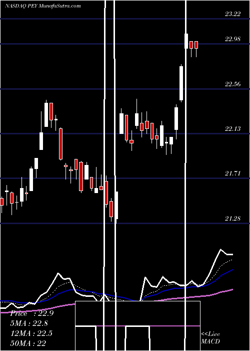
Task: Click the 22.98 price axis label
Action: click(233, 39)
